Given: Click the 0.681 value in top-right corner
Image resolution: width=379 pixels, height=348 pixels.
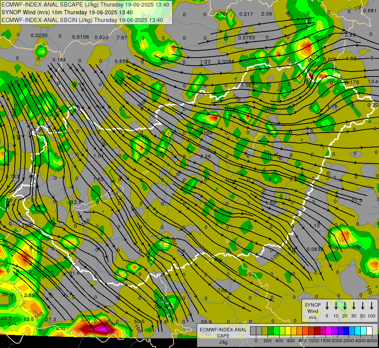Looking at the screenshot, I should 370,10.
